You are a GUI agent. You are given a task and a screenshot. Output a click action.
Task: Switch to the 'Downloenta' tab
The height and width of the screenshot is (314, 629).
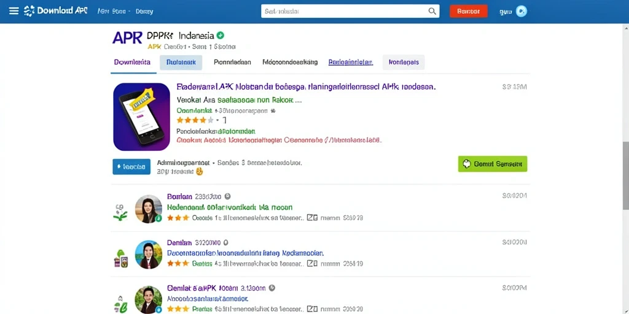(133, 62)
